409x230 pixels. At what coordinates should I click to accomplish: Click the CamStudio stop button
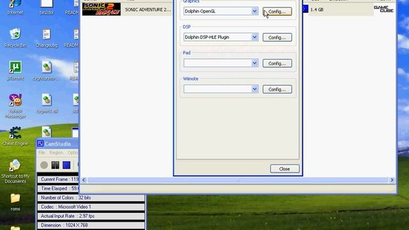tap(66, 165)
